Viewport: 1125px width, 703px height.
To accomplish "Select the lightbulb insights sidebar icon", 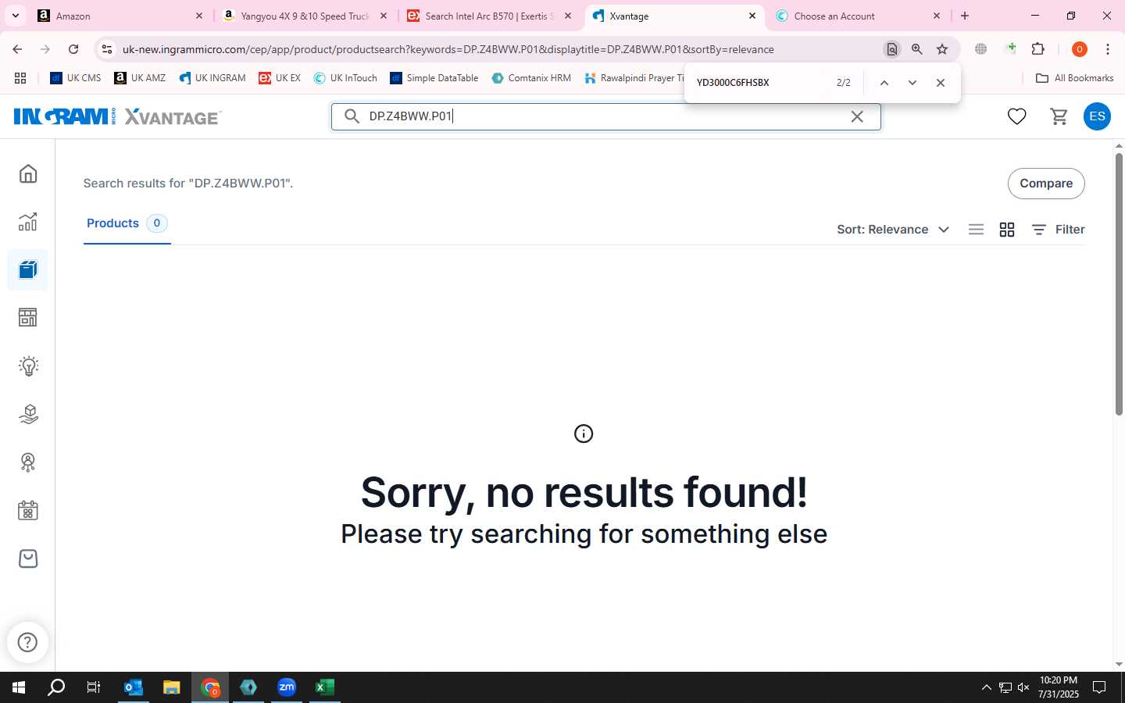I will (x=28, y=366).
